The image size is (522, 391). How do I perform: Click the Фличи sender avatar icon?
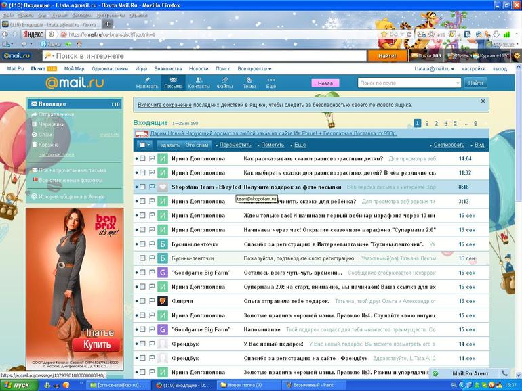tap(163, 301)
